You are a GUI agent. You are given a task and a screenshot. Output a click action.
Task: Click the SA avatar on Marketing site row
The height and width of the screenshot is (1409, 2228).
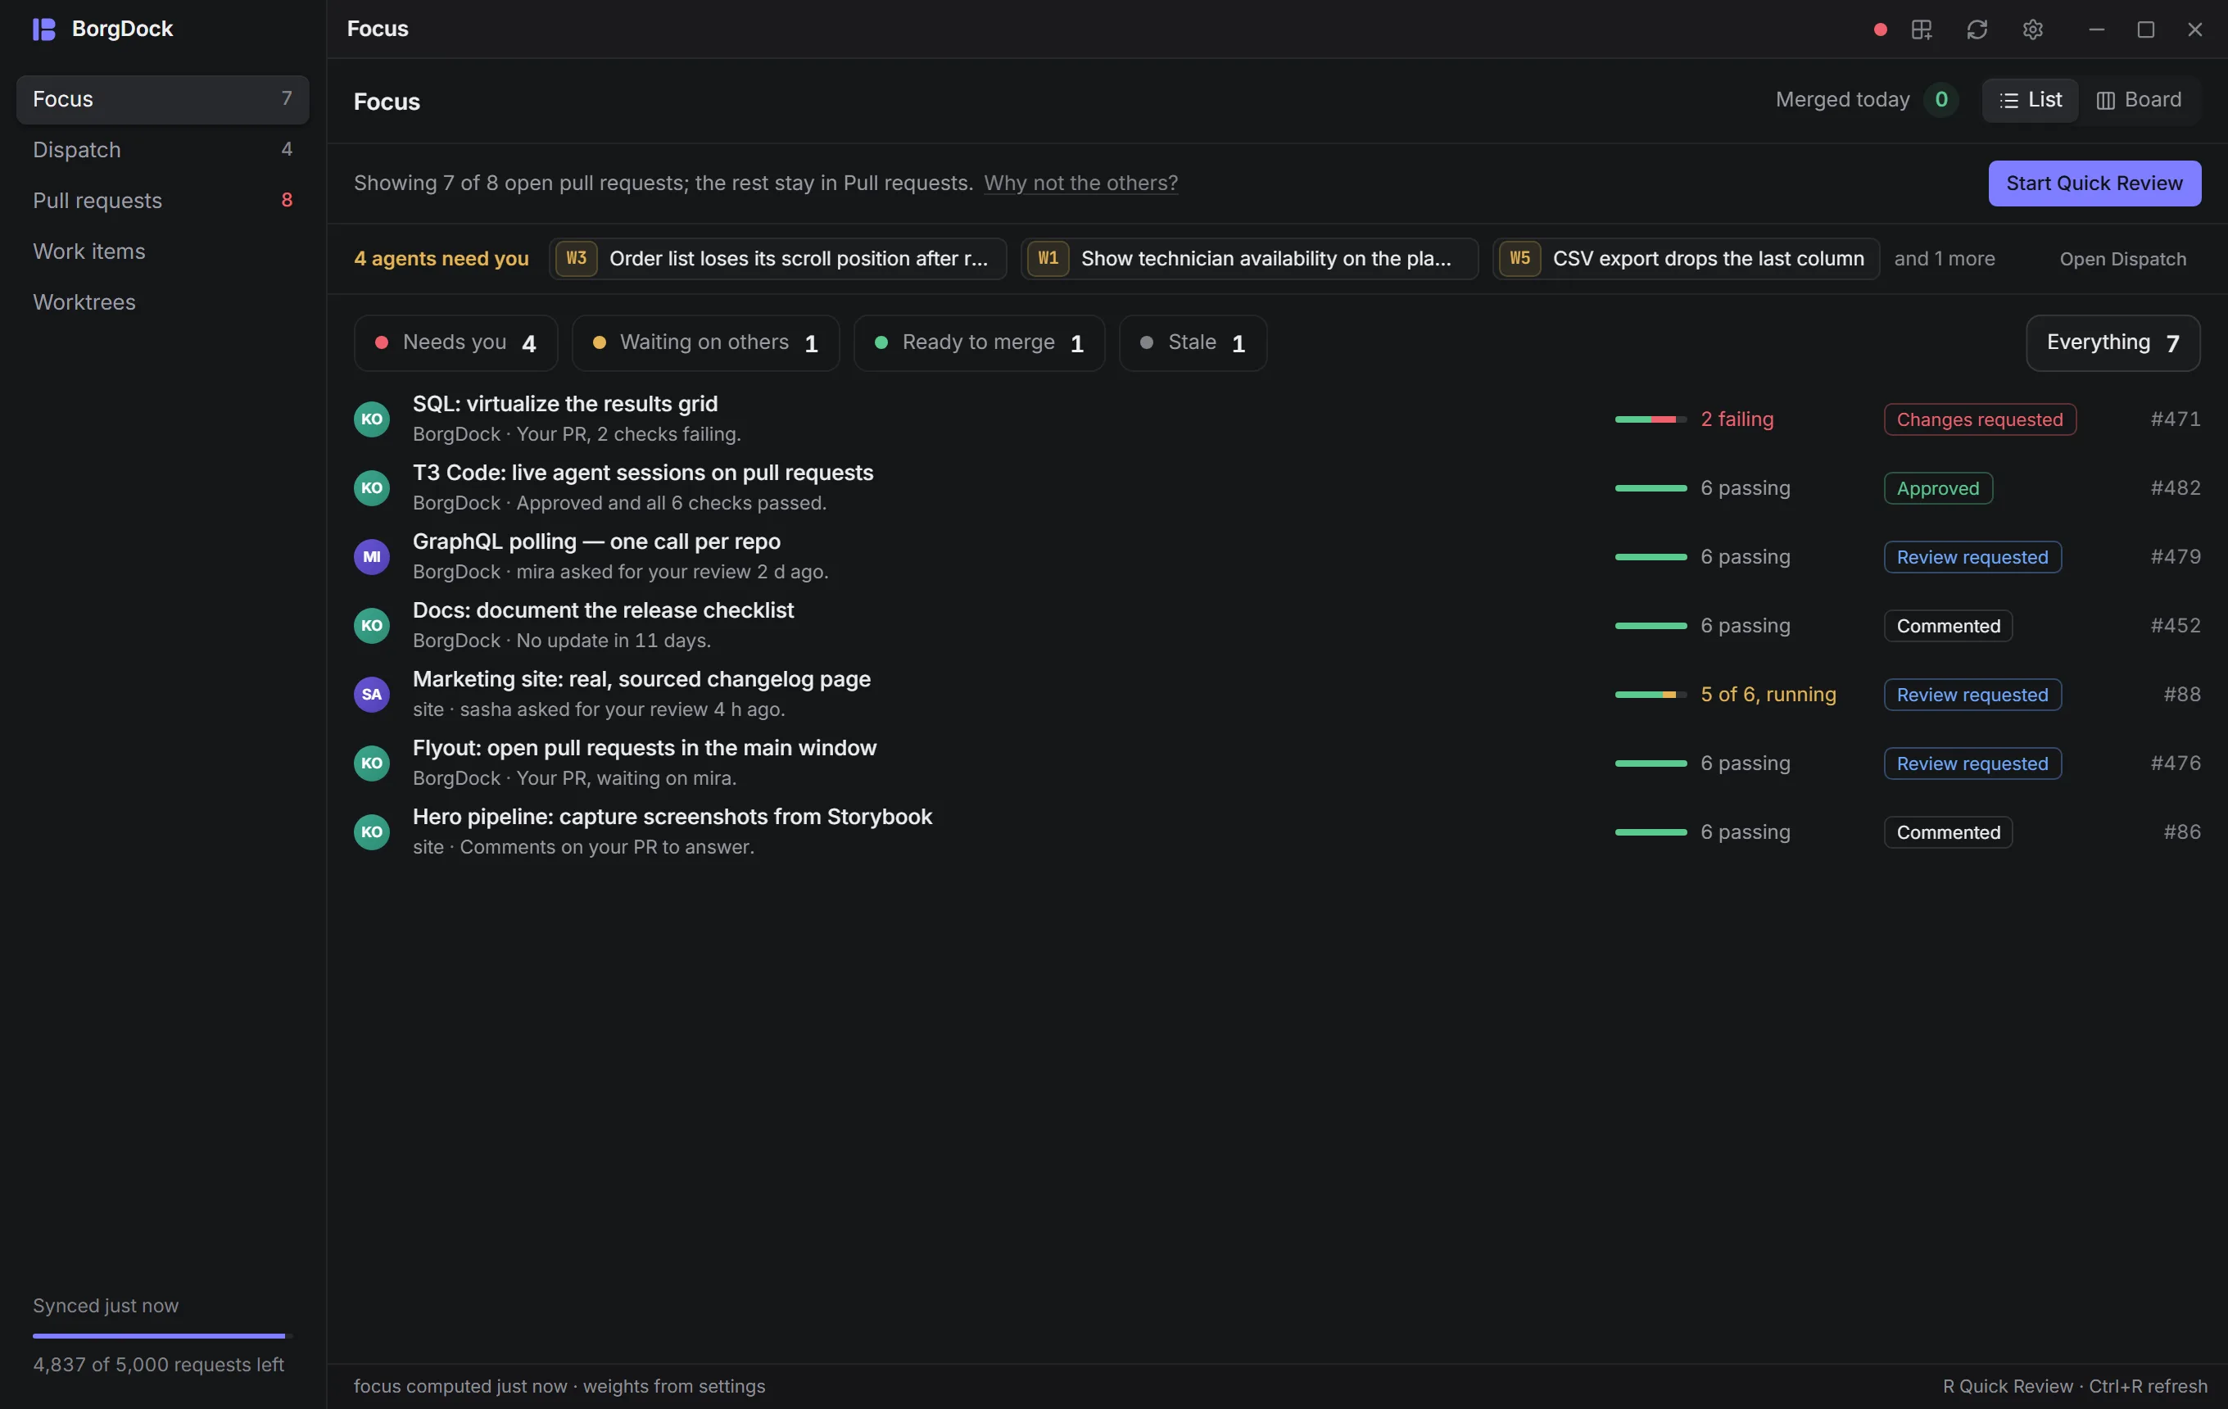[371, 694]
